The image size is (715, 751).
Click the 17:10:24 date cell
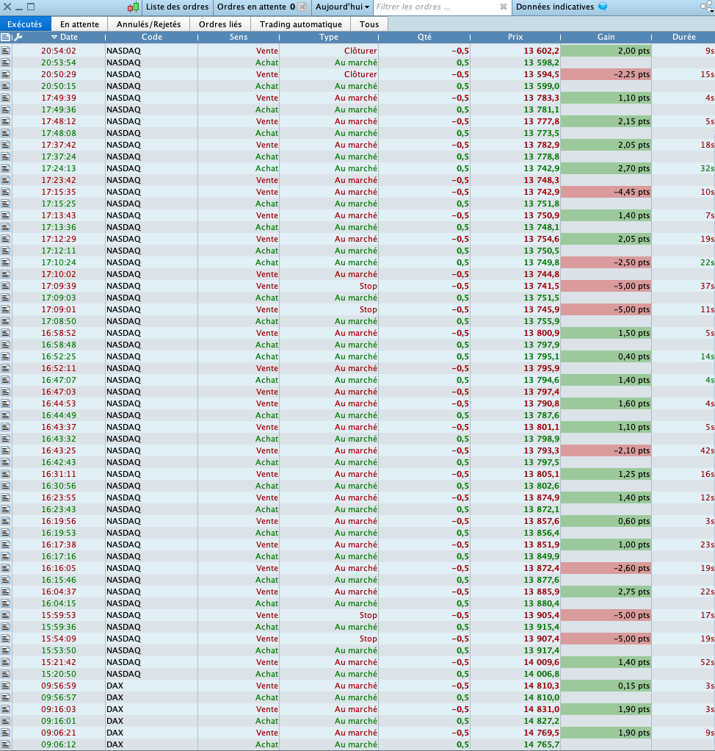59,262
